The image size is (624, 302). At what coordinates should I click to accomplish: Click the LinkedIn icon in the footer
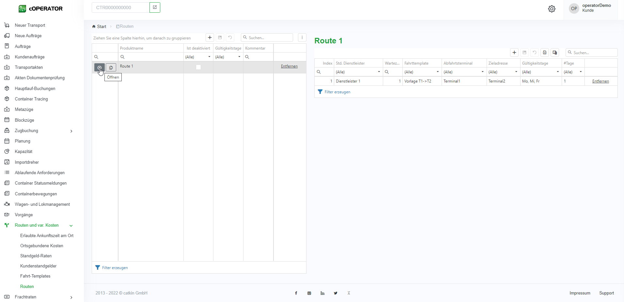pos(322,293)
